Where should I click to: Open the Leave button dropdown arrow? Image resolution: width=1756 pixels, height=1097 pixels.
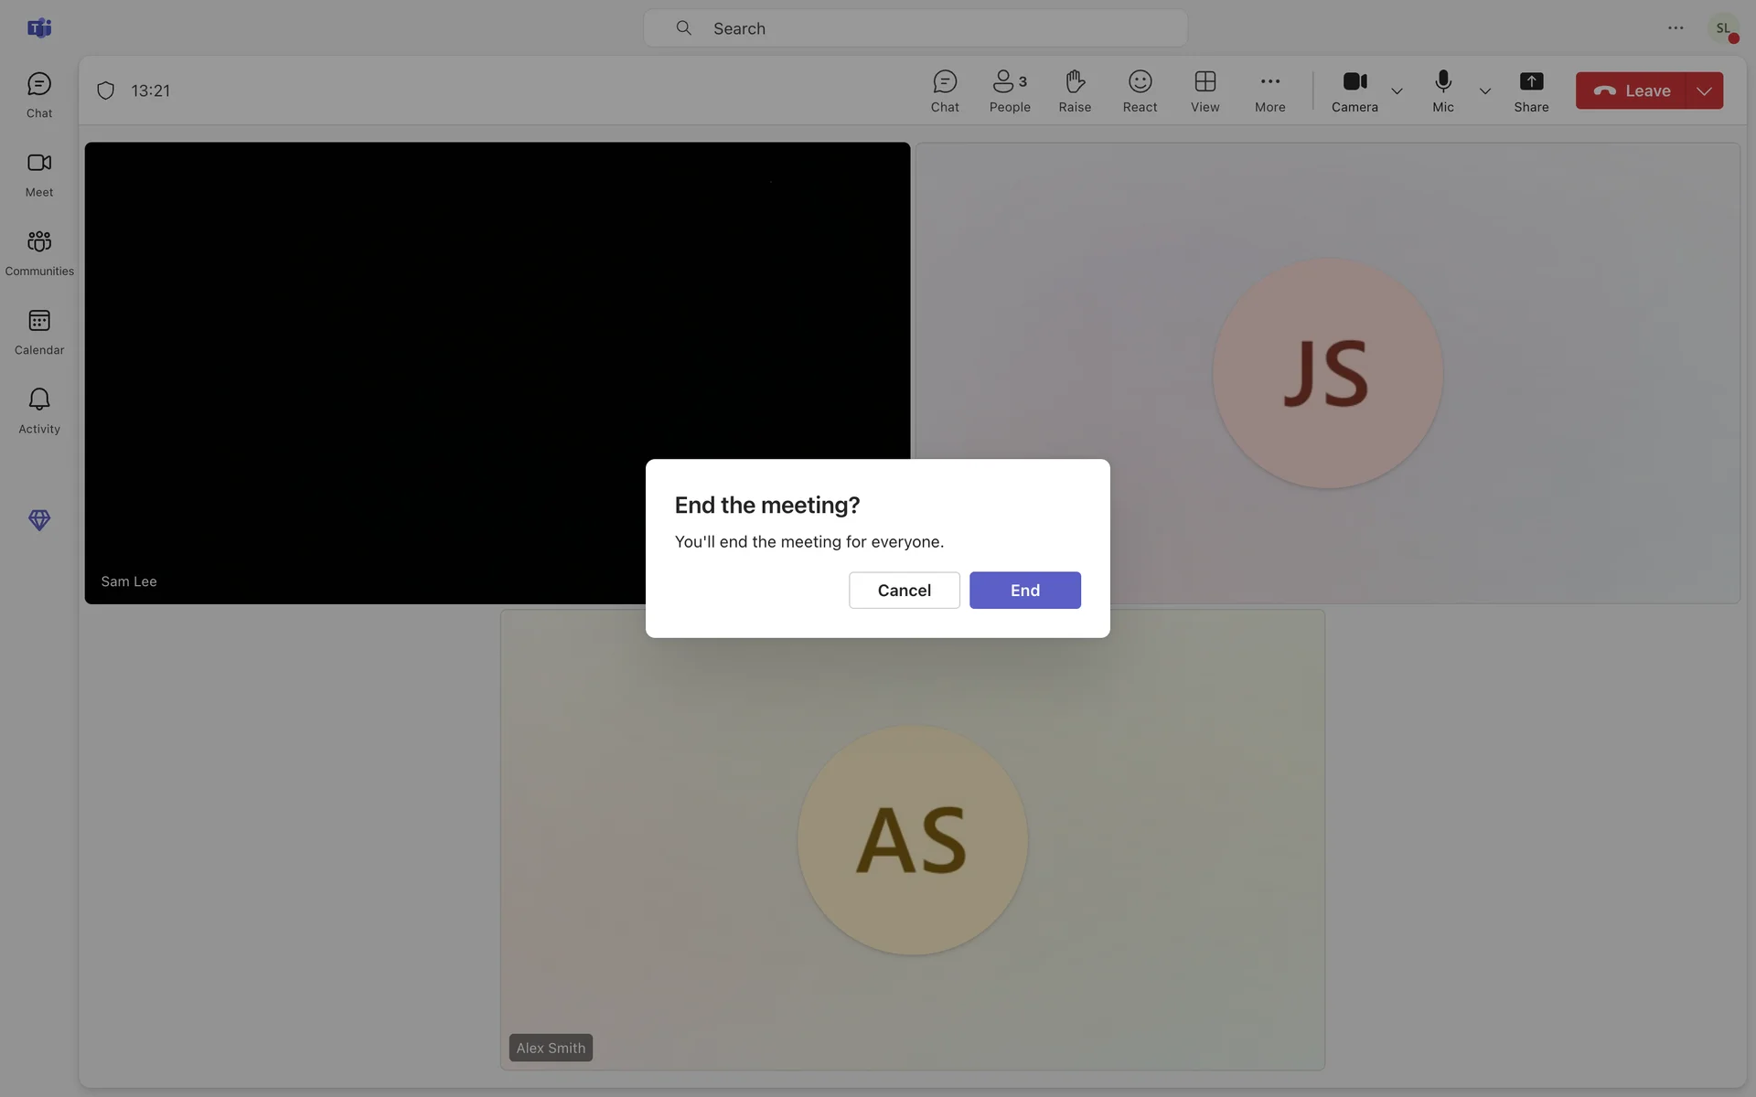coord(1704,91)
